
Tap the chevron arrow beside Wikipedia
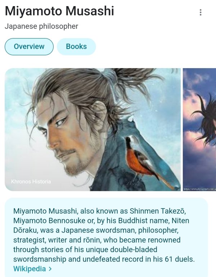pyautogui.click(x=50, y=269)
